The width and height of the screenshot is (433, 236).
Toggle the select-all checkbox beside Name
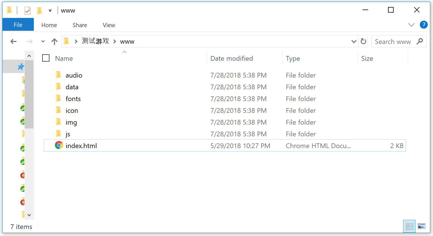point(46,58)
